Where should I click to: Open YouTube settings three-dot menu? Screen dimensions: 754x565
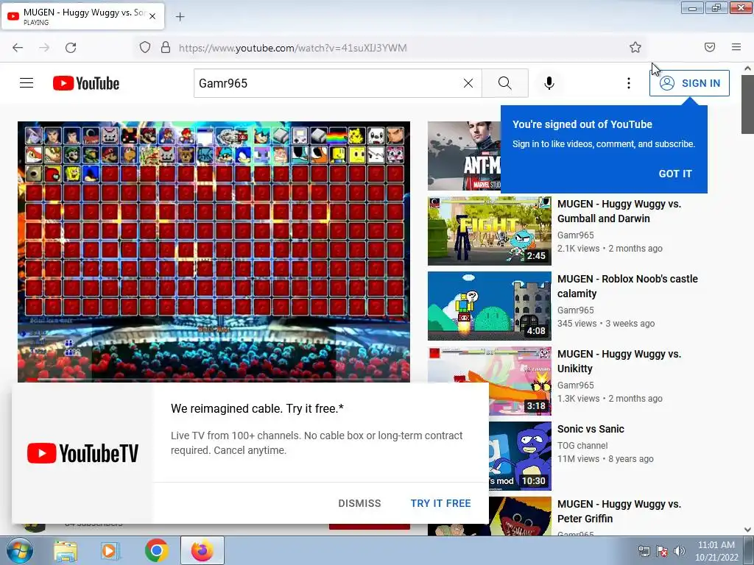coord(629,83)
